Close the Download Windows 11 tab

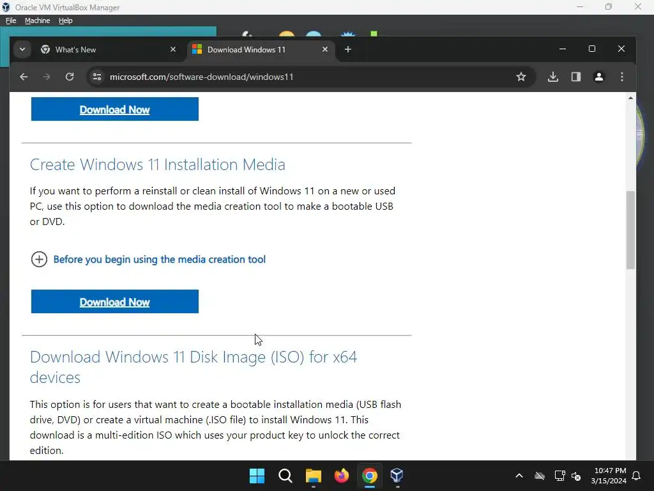[x=325, y=49]
